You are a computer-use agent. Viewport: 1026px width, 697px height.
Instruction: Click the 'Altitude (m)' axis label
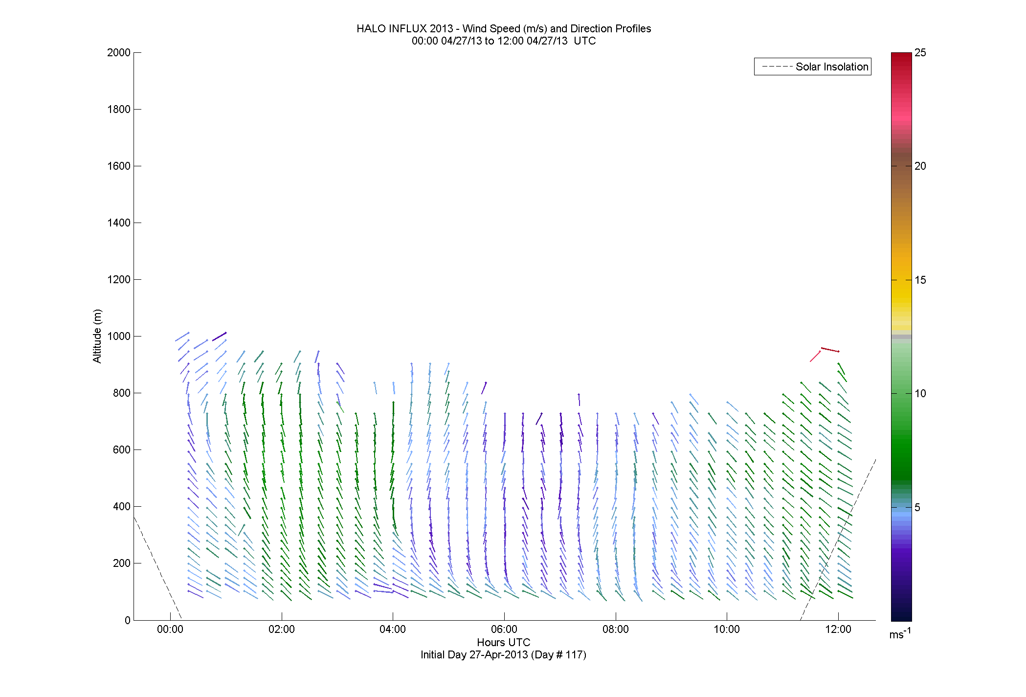tap(97, 336)
